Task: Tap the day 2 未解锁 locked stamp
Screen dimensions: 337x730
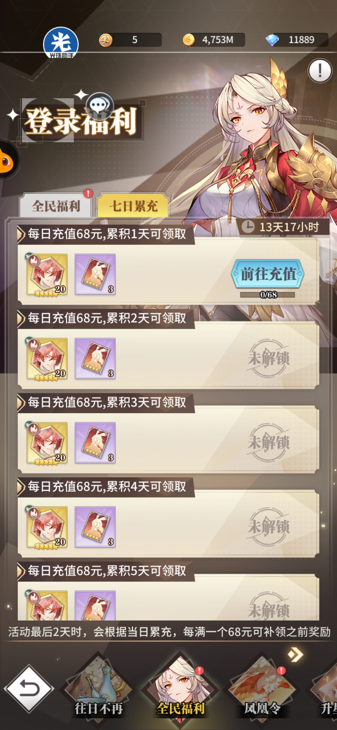Action: 268,358
